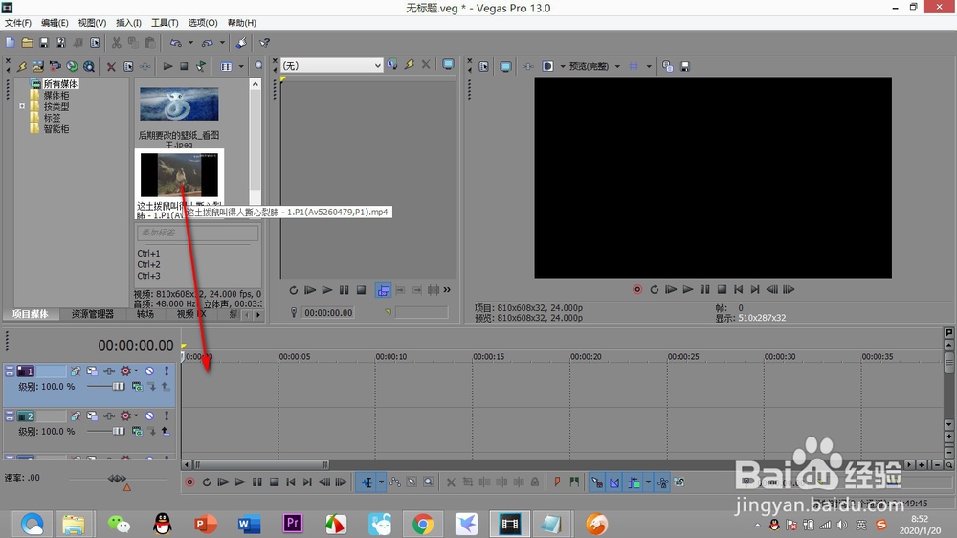Stop media preview in Project Media

pos(184,66)
